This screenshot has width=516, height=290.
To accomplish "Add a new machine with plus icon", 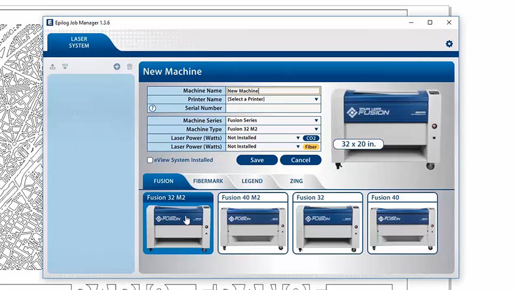I will [117, 66].
